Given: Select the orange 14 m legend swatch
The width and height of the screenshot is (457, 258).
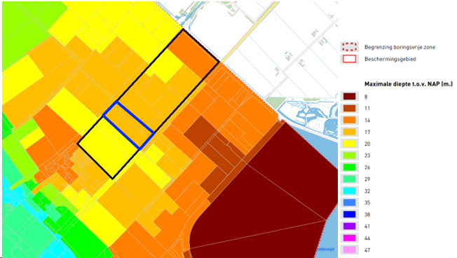Looking at the screenshot, I should click(x=349, y=120).
